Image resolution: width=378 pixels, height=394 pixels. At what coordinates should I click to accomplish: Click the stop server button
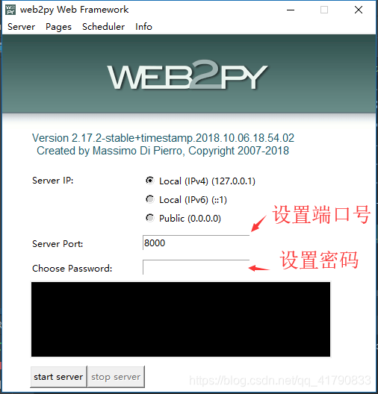(x=116, y=377)
